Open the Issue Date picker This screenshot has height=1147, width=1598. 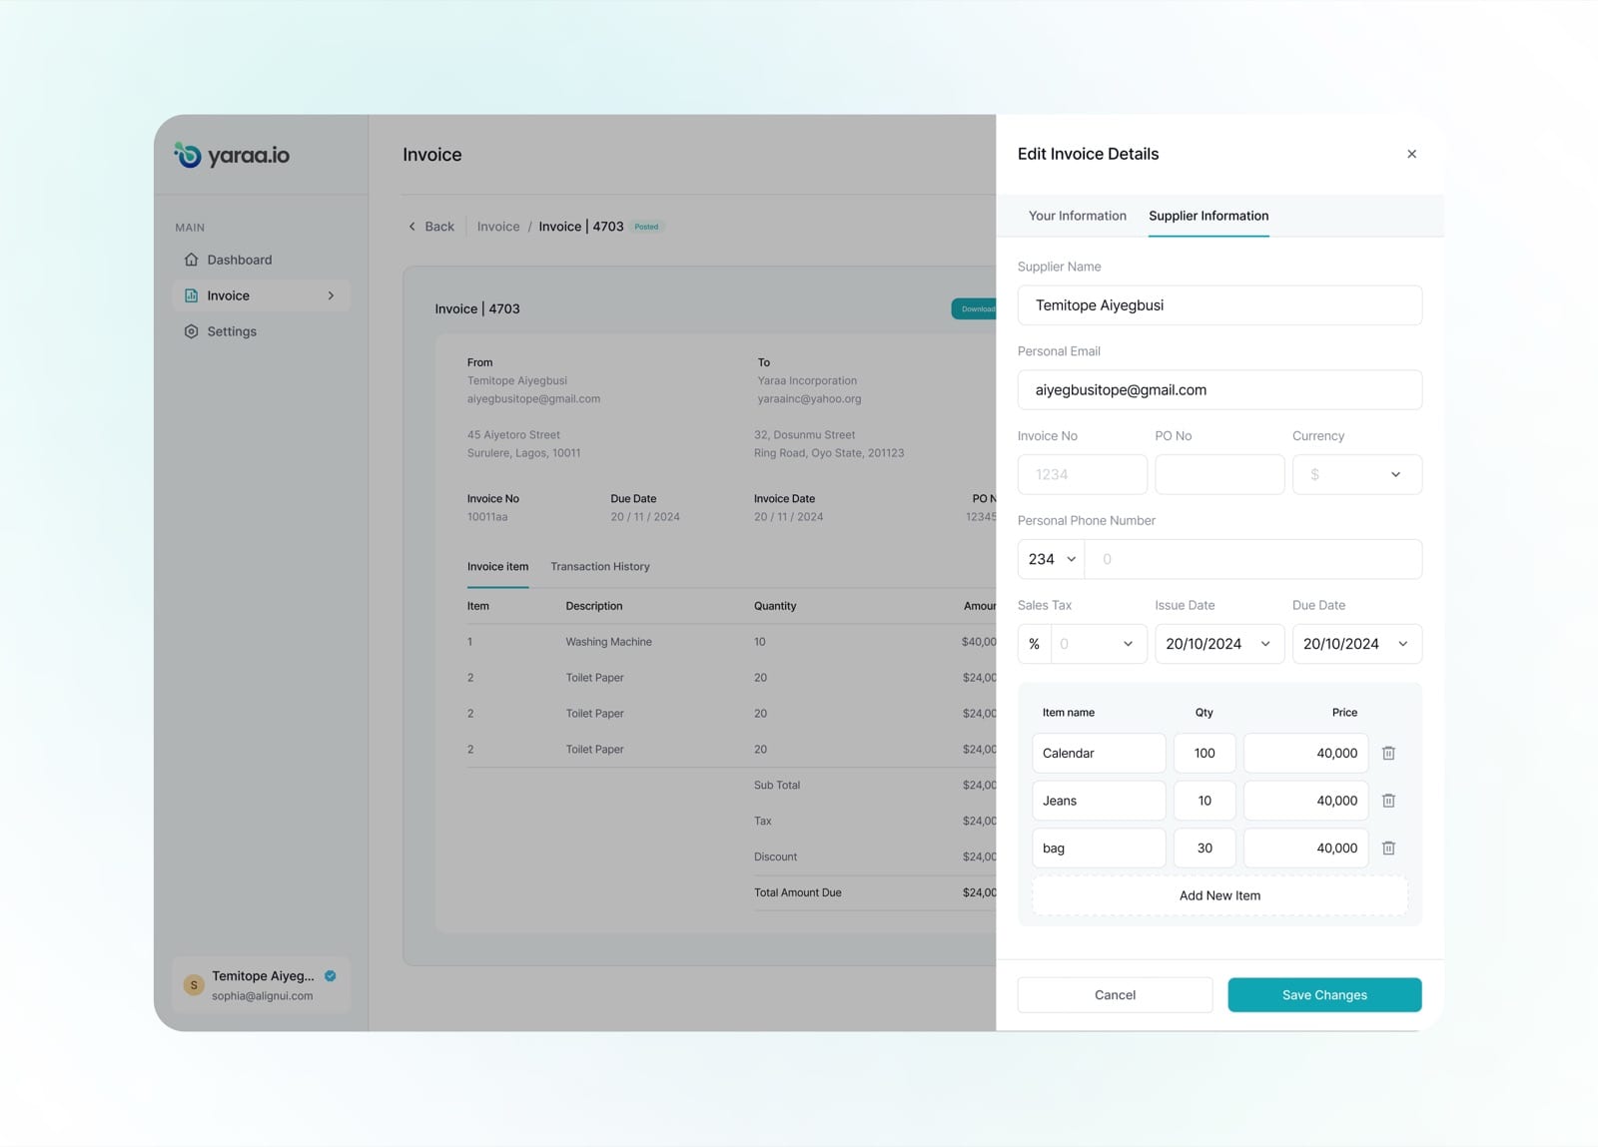tap(1219, 644)
